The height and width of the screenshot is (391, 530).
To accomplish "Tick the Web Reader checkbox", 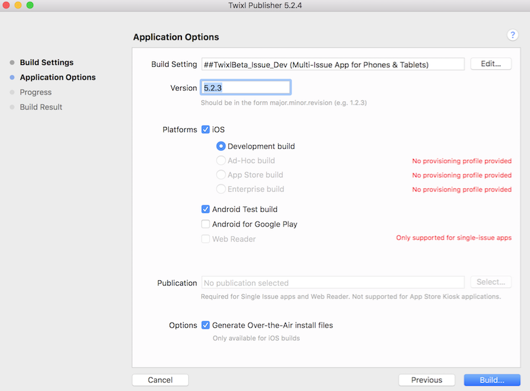I will pos(205,239).
